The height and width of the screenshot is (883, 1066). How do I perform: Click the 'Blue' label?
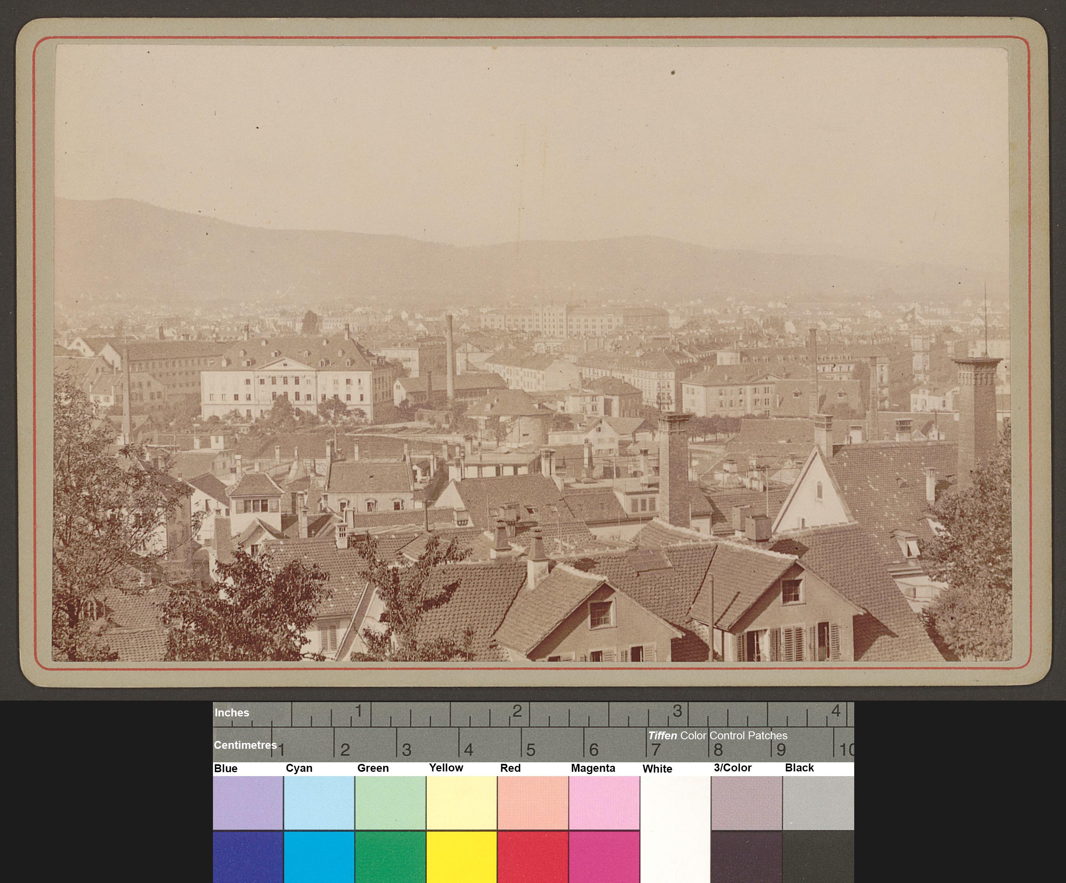tap(226, 768)
